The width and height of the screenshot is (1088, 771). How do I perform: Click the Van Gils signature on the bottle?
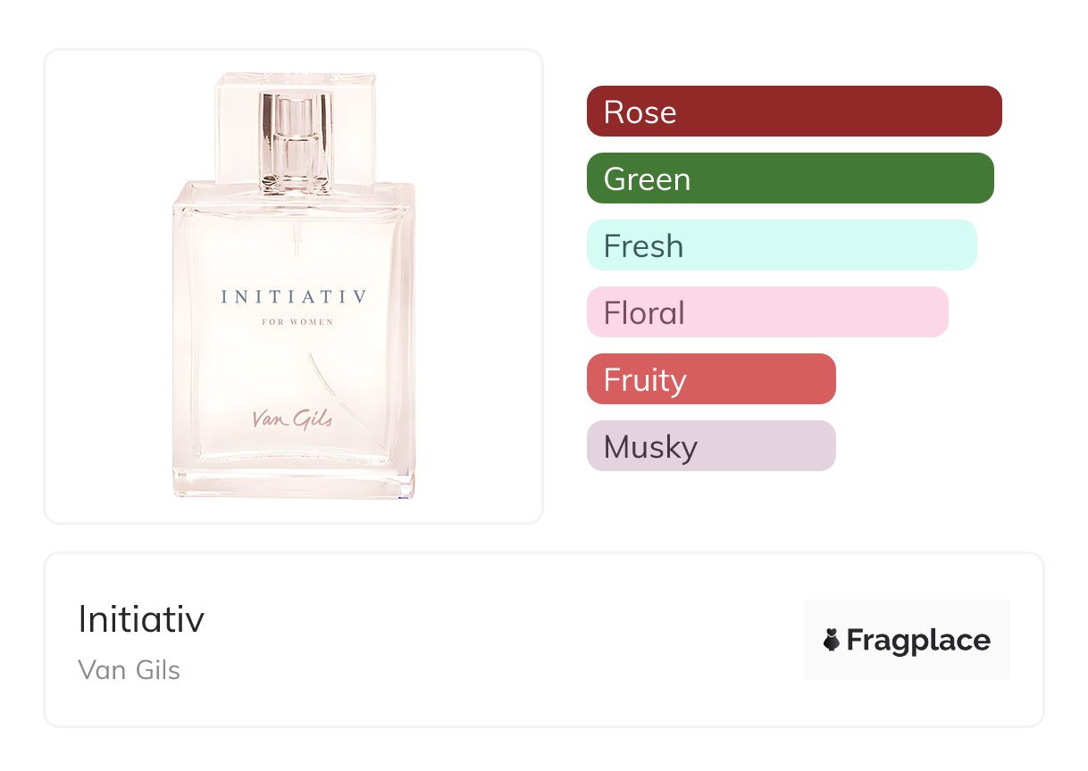point(291,418)
